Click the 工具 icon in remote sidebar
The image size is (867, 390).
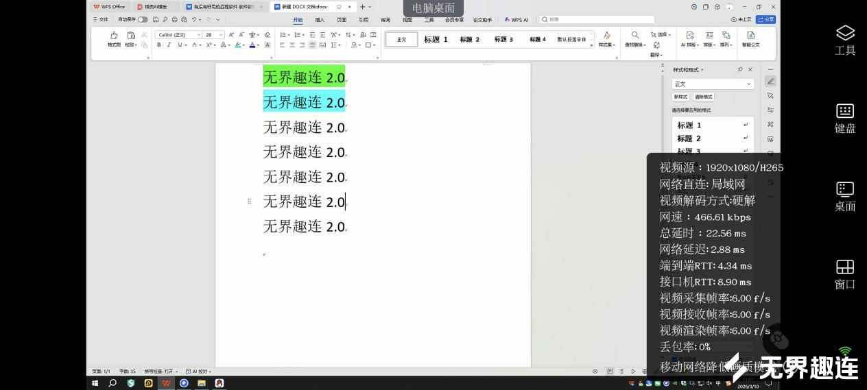coord(845,40)
